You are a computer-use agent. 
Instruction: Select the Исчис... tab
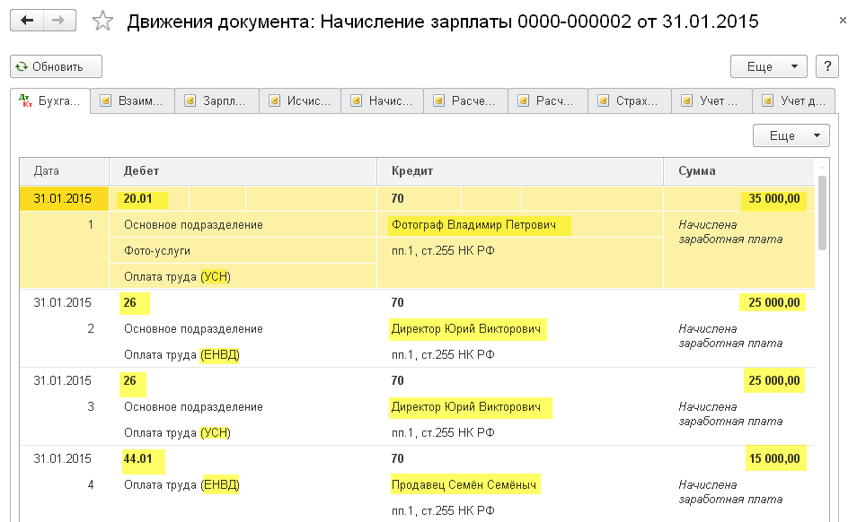(301, 100)
